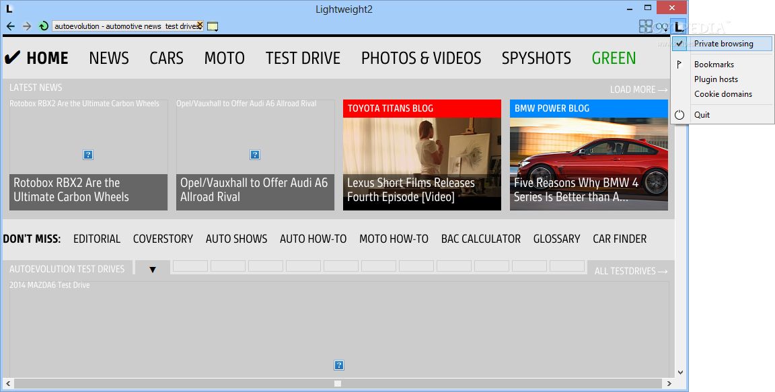This screenshot has height=392, width=775.
Task: Click broken image placeholder in Rotobox card
Action: [88, 155]
